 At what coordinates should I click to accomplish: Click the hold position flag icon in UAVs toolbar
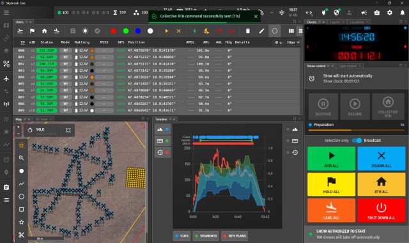click(x=32, y=31)
